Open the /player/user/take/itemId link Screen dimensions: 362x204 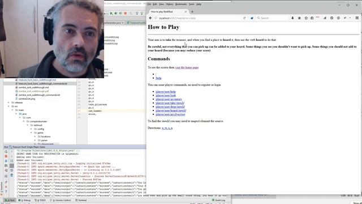click(x=170, y=103)
